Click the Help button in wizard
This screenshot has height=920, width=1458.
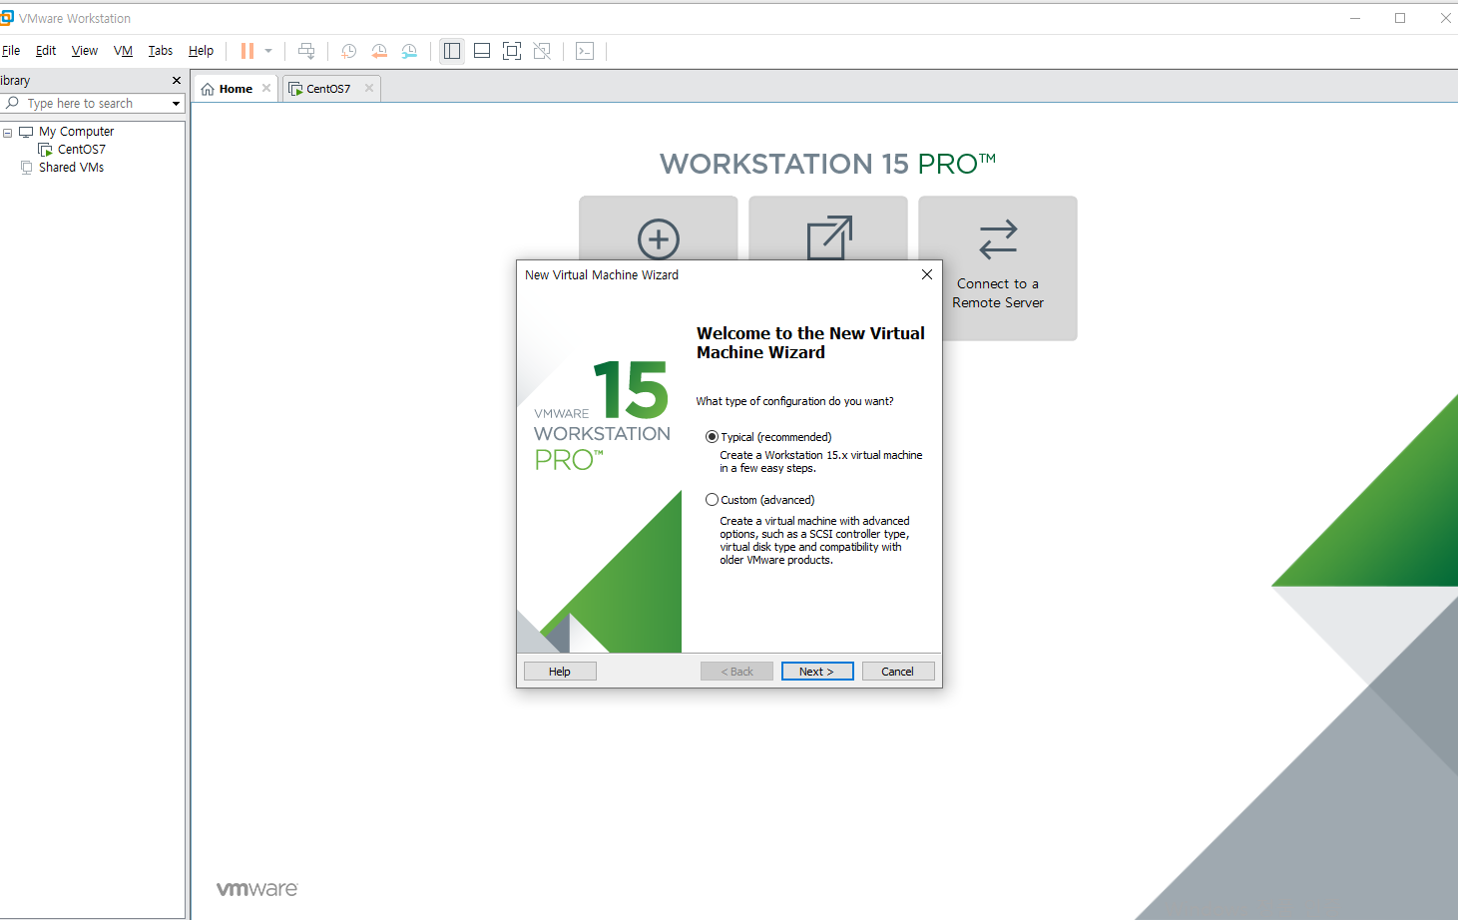pos(560,672)
